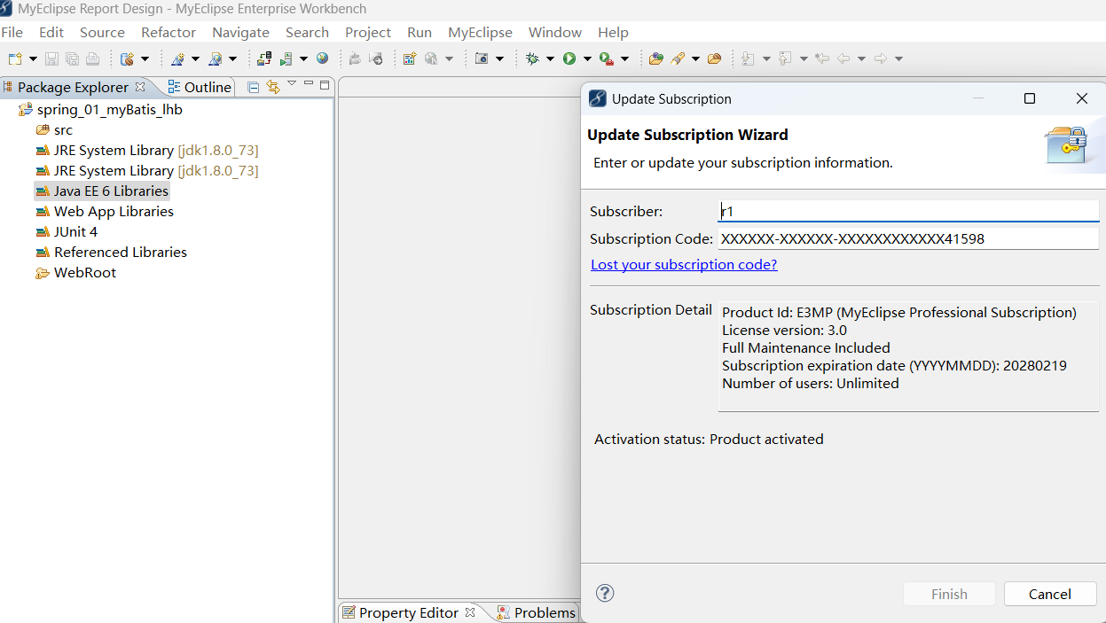Open the Refactor menu

click(x=169, y=32)
